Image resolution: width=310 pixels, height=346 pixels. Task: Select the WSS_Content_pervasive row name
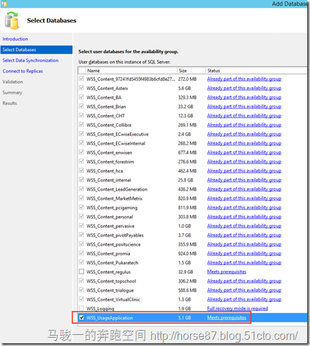[111, 226]
